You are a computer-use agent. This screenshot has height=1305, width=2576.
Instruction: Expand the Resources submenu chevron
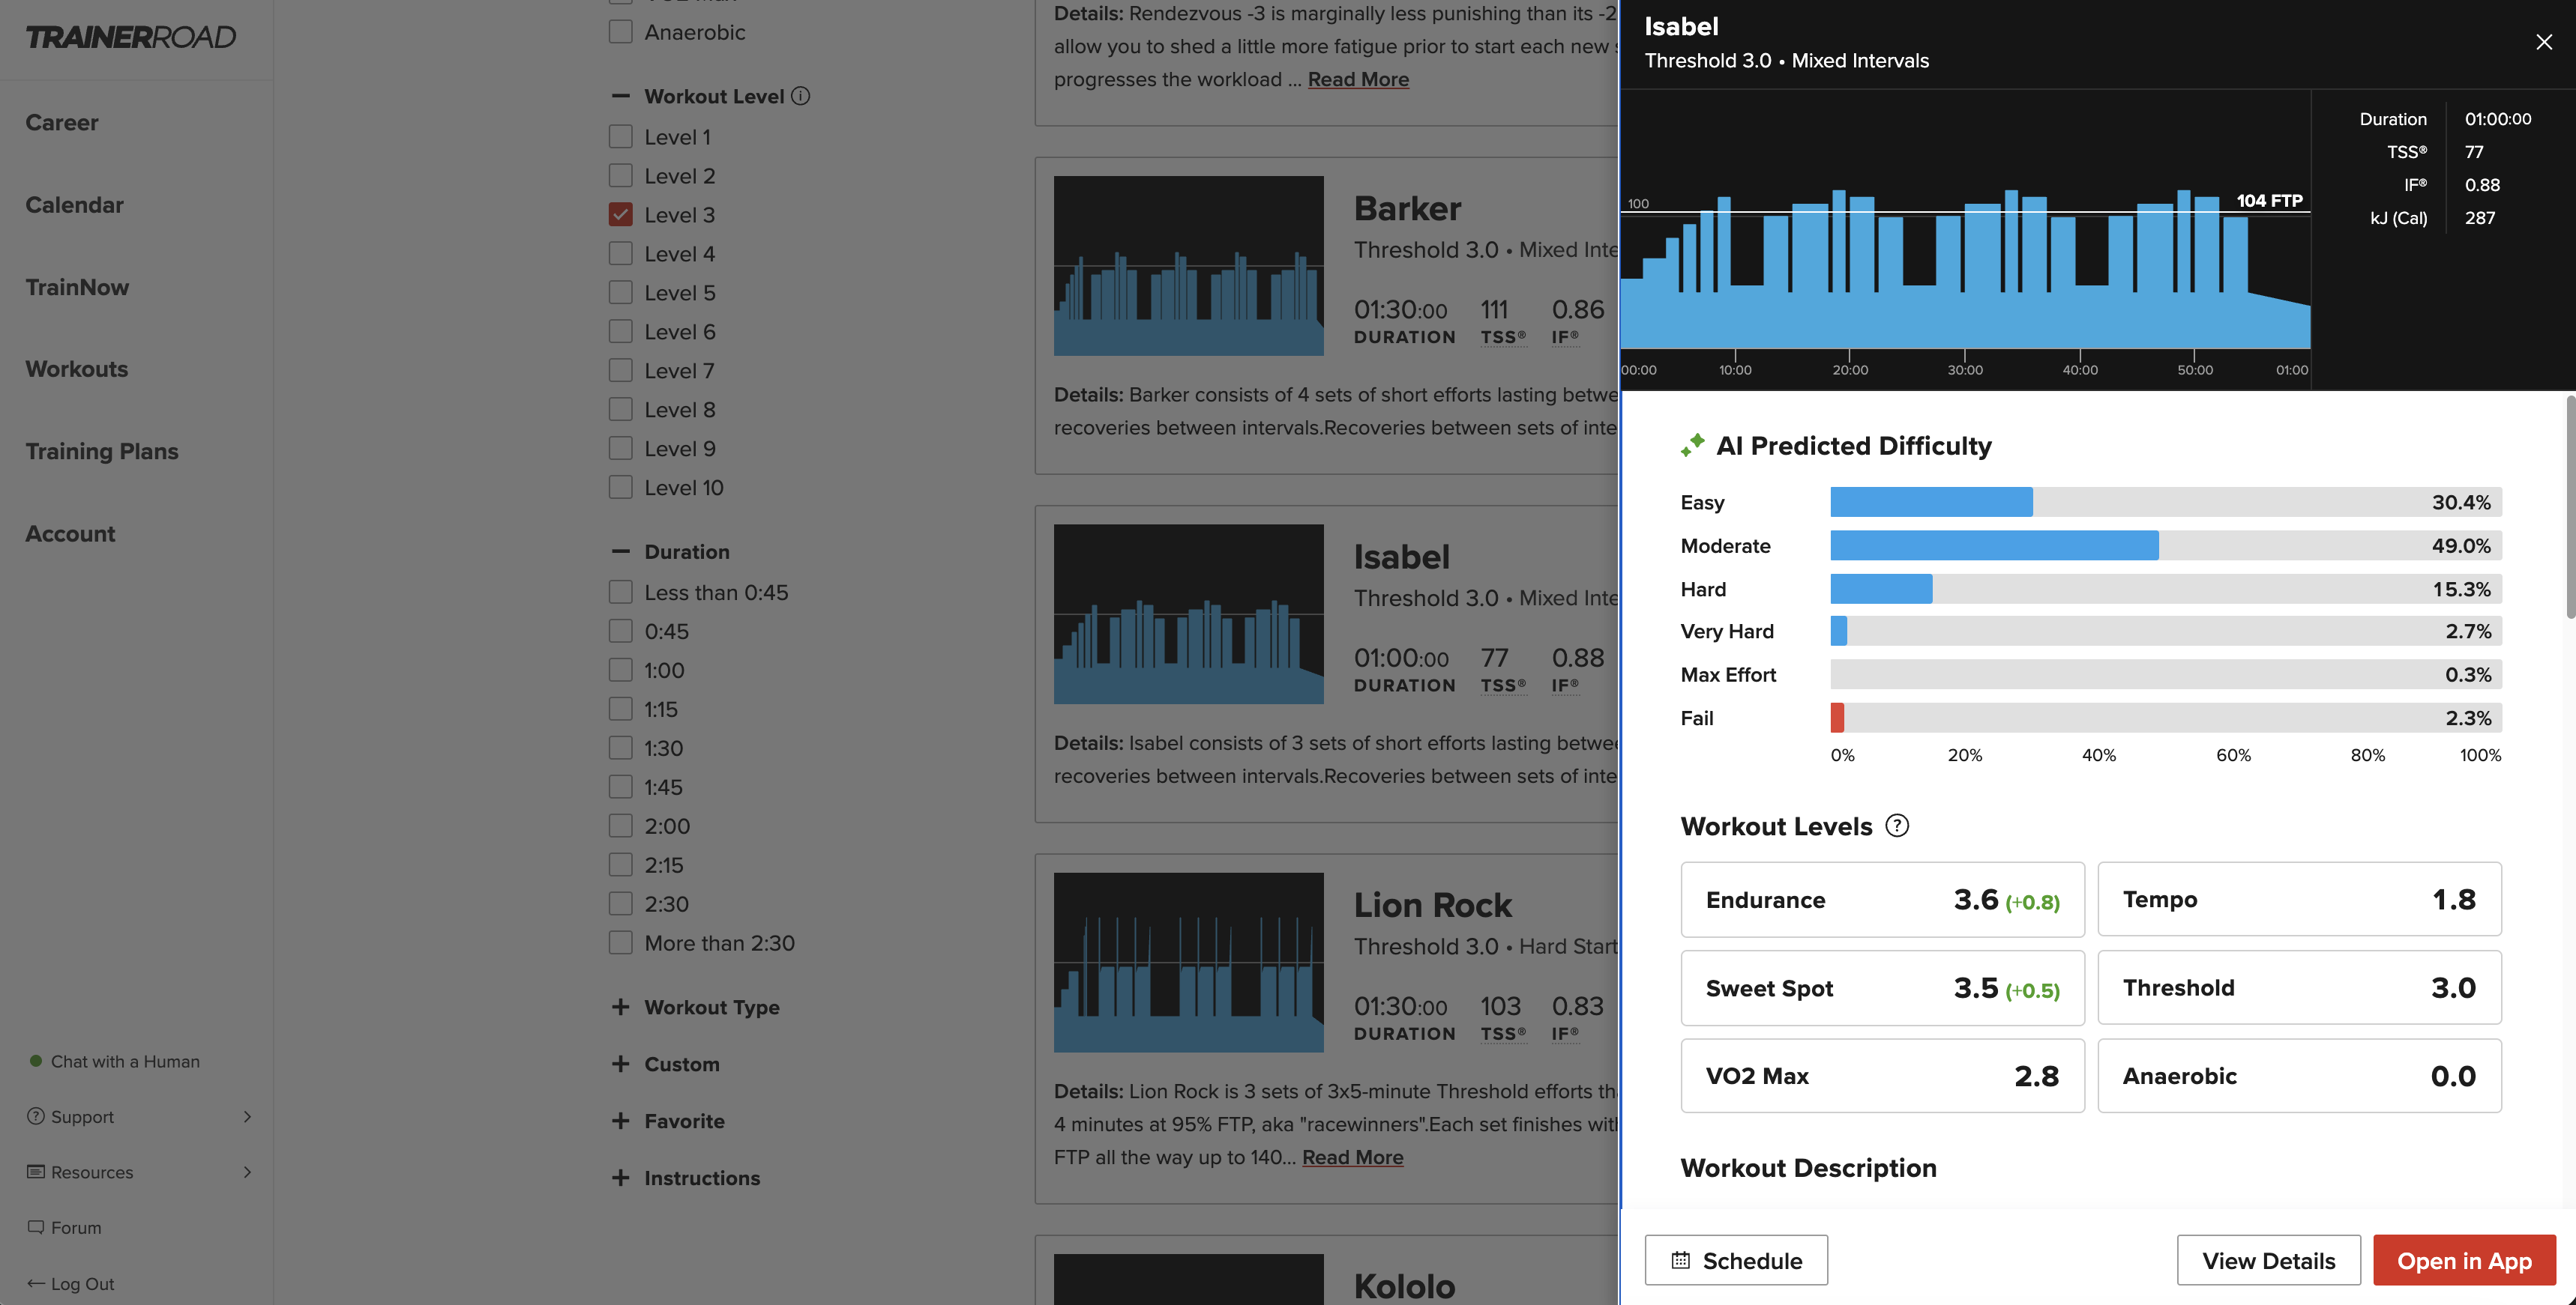pos(247,1171)
